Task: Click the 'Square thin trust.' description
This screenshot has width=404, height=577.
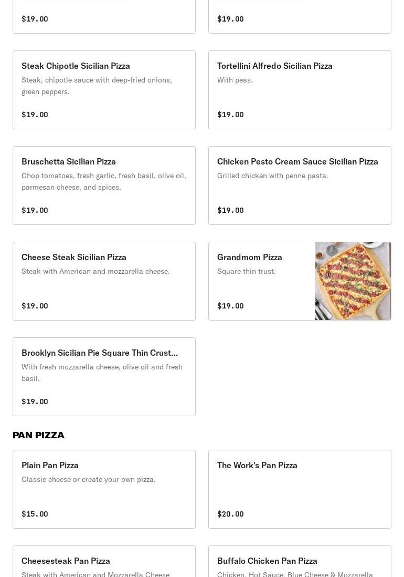Action: [247, 271]
